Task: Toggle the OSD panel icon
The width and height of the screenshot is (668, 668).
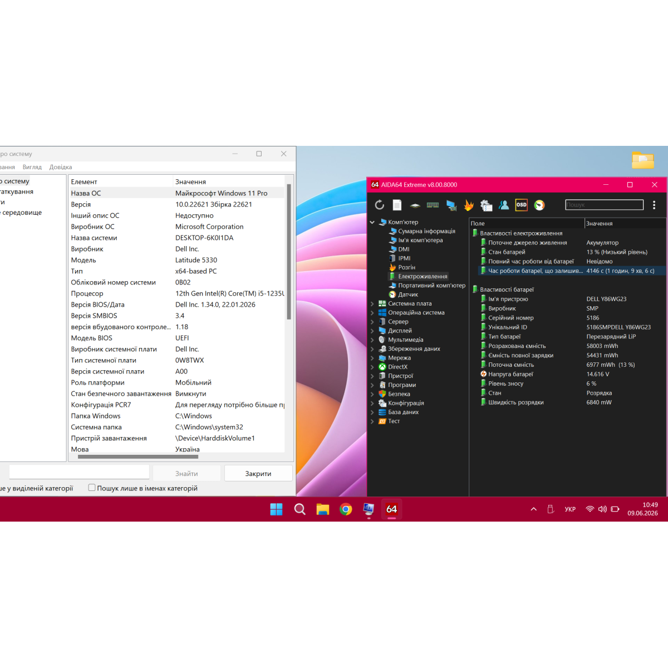Action: pos(522,205)
